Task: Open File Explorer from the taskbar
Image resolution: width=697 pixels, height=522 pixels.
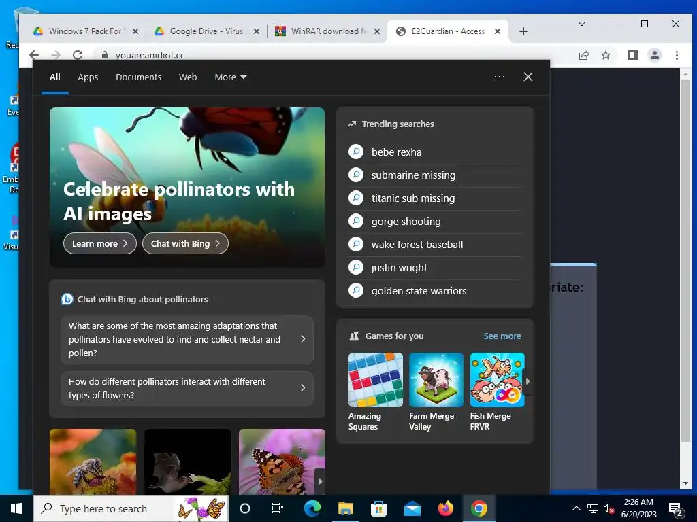Action: [x=345, y=508]
